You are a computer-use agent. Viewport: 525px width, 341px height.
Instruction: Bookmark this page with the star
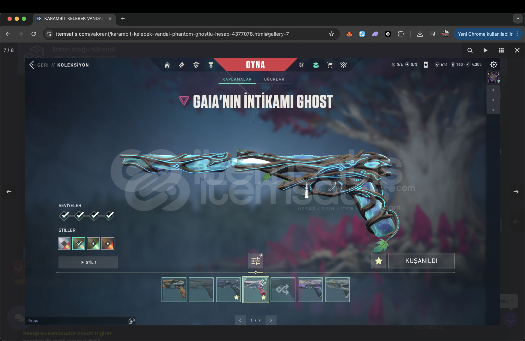331,34
